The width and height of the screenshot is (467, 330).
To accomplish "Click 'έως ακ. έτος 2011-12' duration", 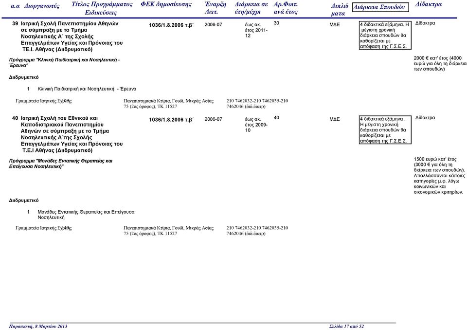I will click(256, 30).
